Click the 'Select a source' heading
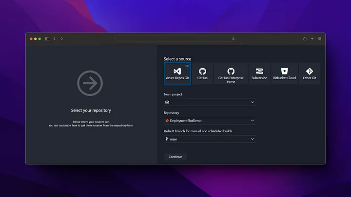This screenshot has width=351, height=197. point(177,59)
